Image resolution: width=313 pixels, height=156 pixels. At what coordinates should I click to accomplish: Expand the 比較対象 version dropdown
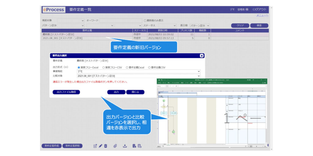click(138, 76)
